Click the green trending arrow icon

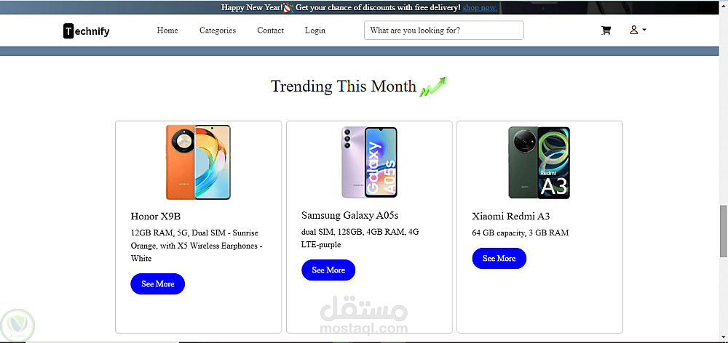pos(433,86)
